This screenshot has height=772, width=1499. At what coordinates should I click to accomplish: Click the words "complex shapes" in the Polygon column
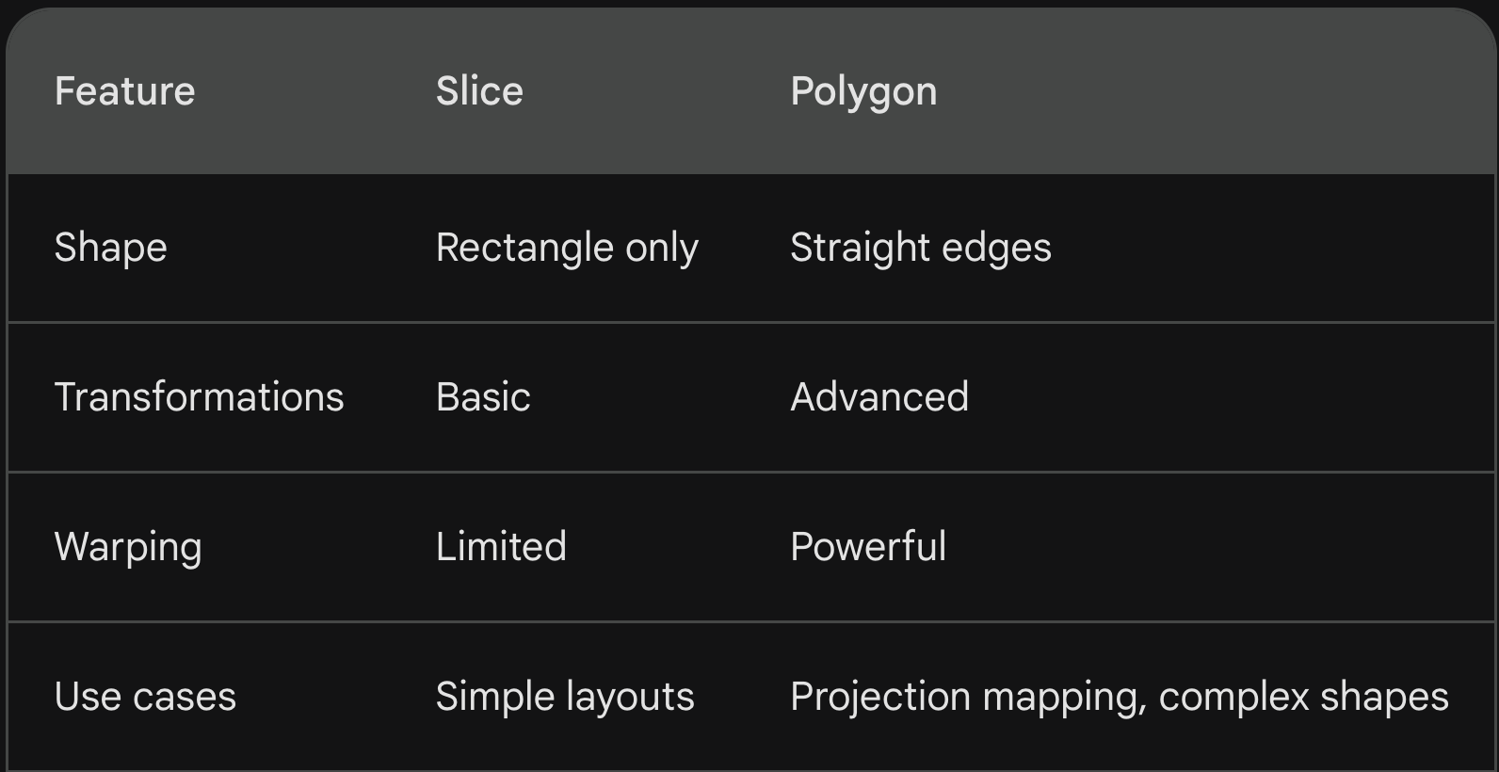(1303, 697)
